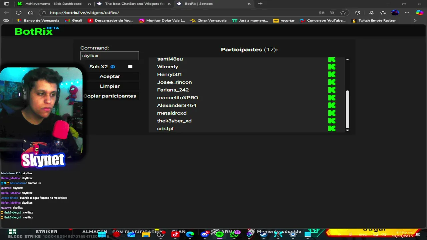Image resolution: width=427 pixels, height=240 pixels.
Task: Open the Descargador de You... bookmark
Action: (111, 21)
